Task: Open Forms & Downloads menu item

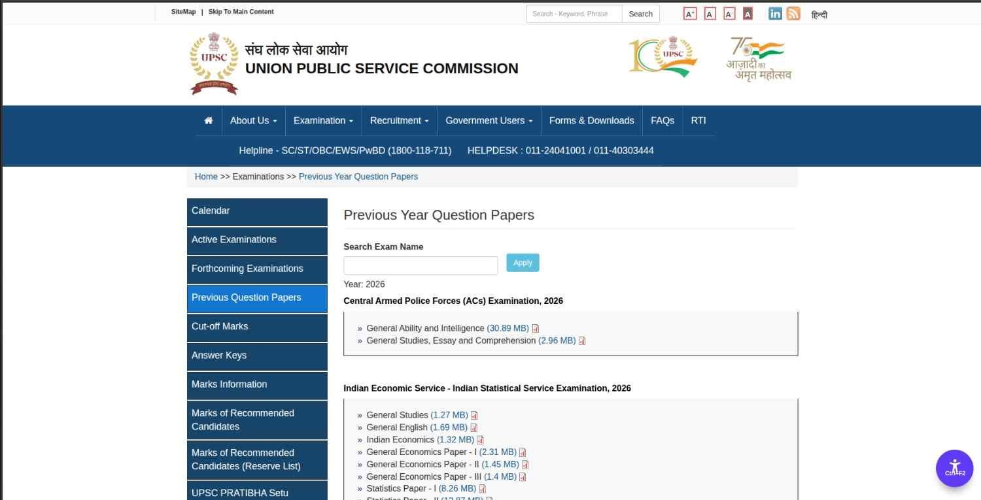Action: point(592,121)
